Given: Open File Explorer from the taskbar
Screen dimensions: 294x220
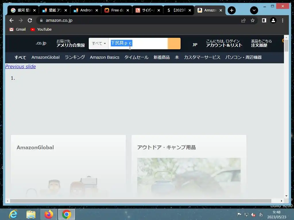Looking at the screenshot, I should point(31,214).
